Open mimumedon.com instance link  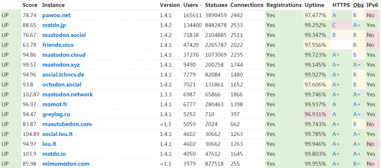66,164
